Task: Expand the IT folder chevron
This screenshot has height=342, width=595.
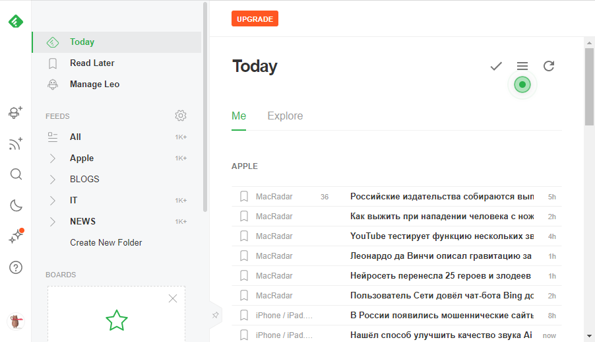Action: coord(52,200)
